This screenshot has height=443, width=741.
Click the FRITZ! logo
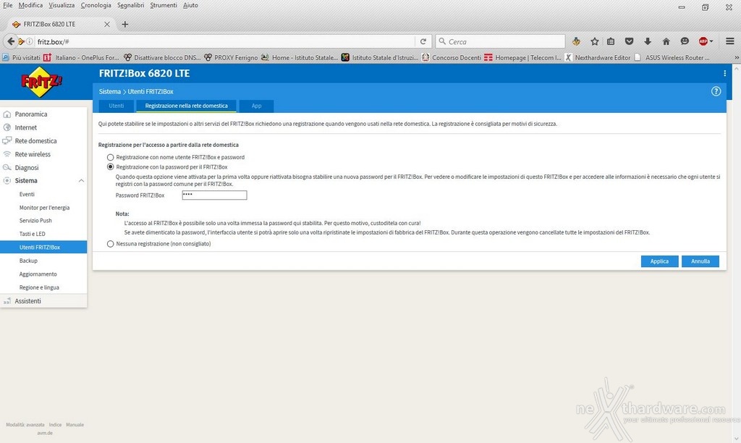coord(41,82)
